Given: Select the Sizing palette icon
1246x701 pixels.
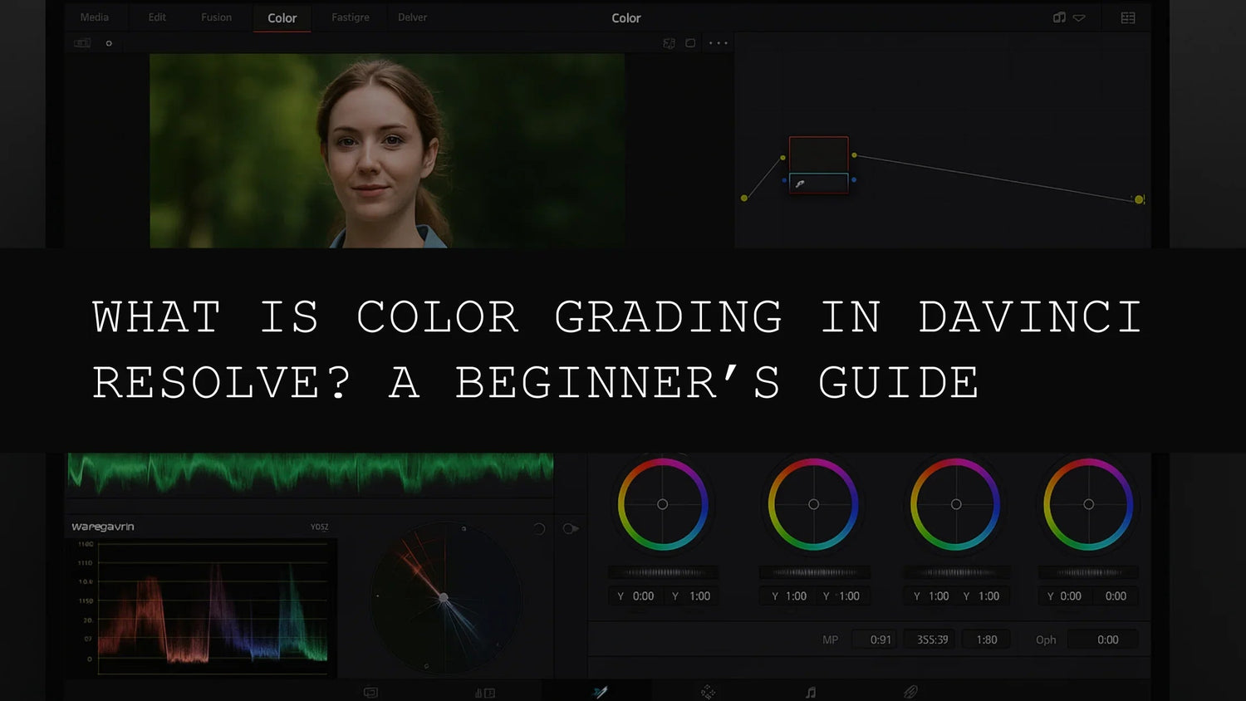Looking at the screenshot, I should click(x=908, y=690).
